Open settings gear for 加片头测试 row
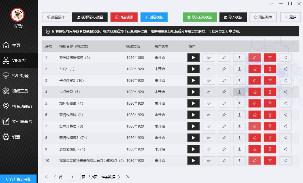The height and width of the screenshot is (183, 303). (x=209, y=104)
